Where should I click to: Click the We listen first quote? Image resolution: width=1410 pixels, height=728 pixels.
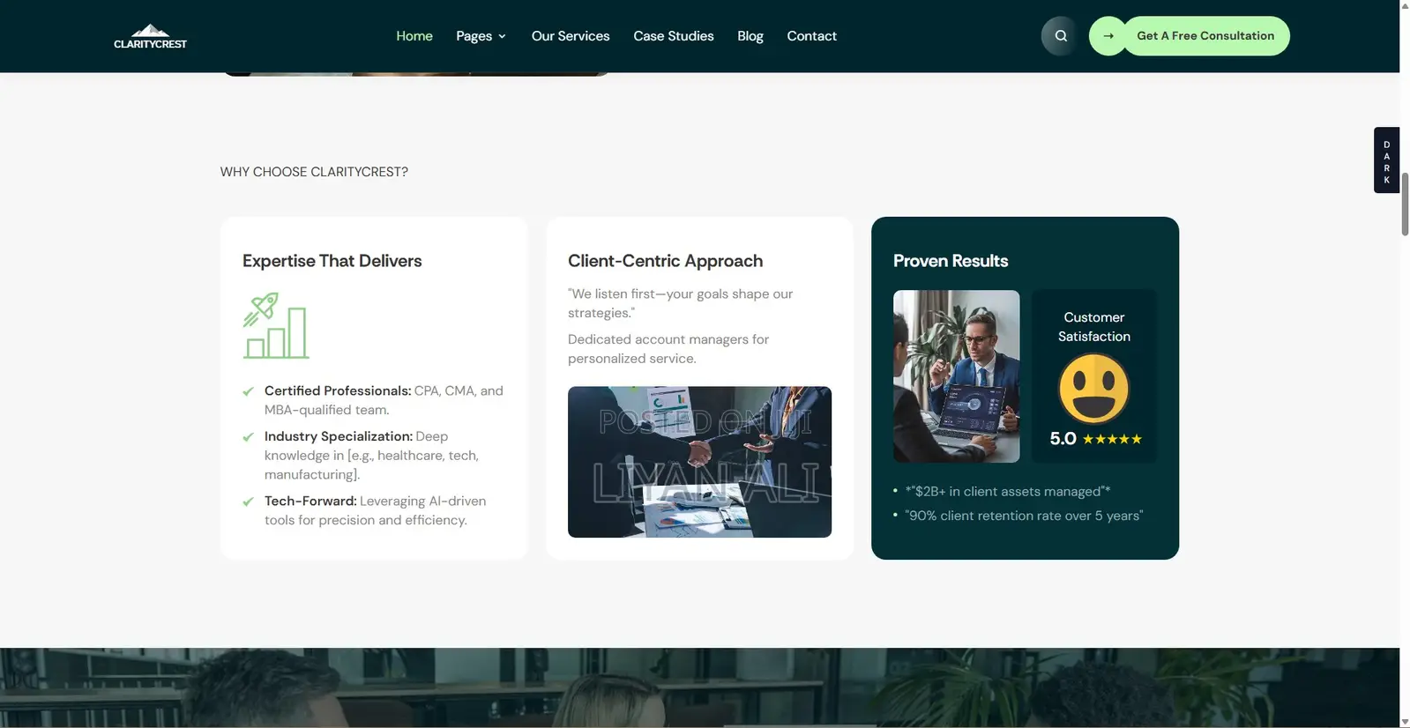[x=680, y=303]
